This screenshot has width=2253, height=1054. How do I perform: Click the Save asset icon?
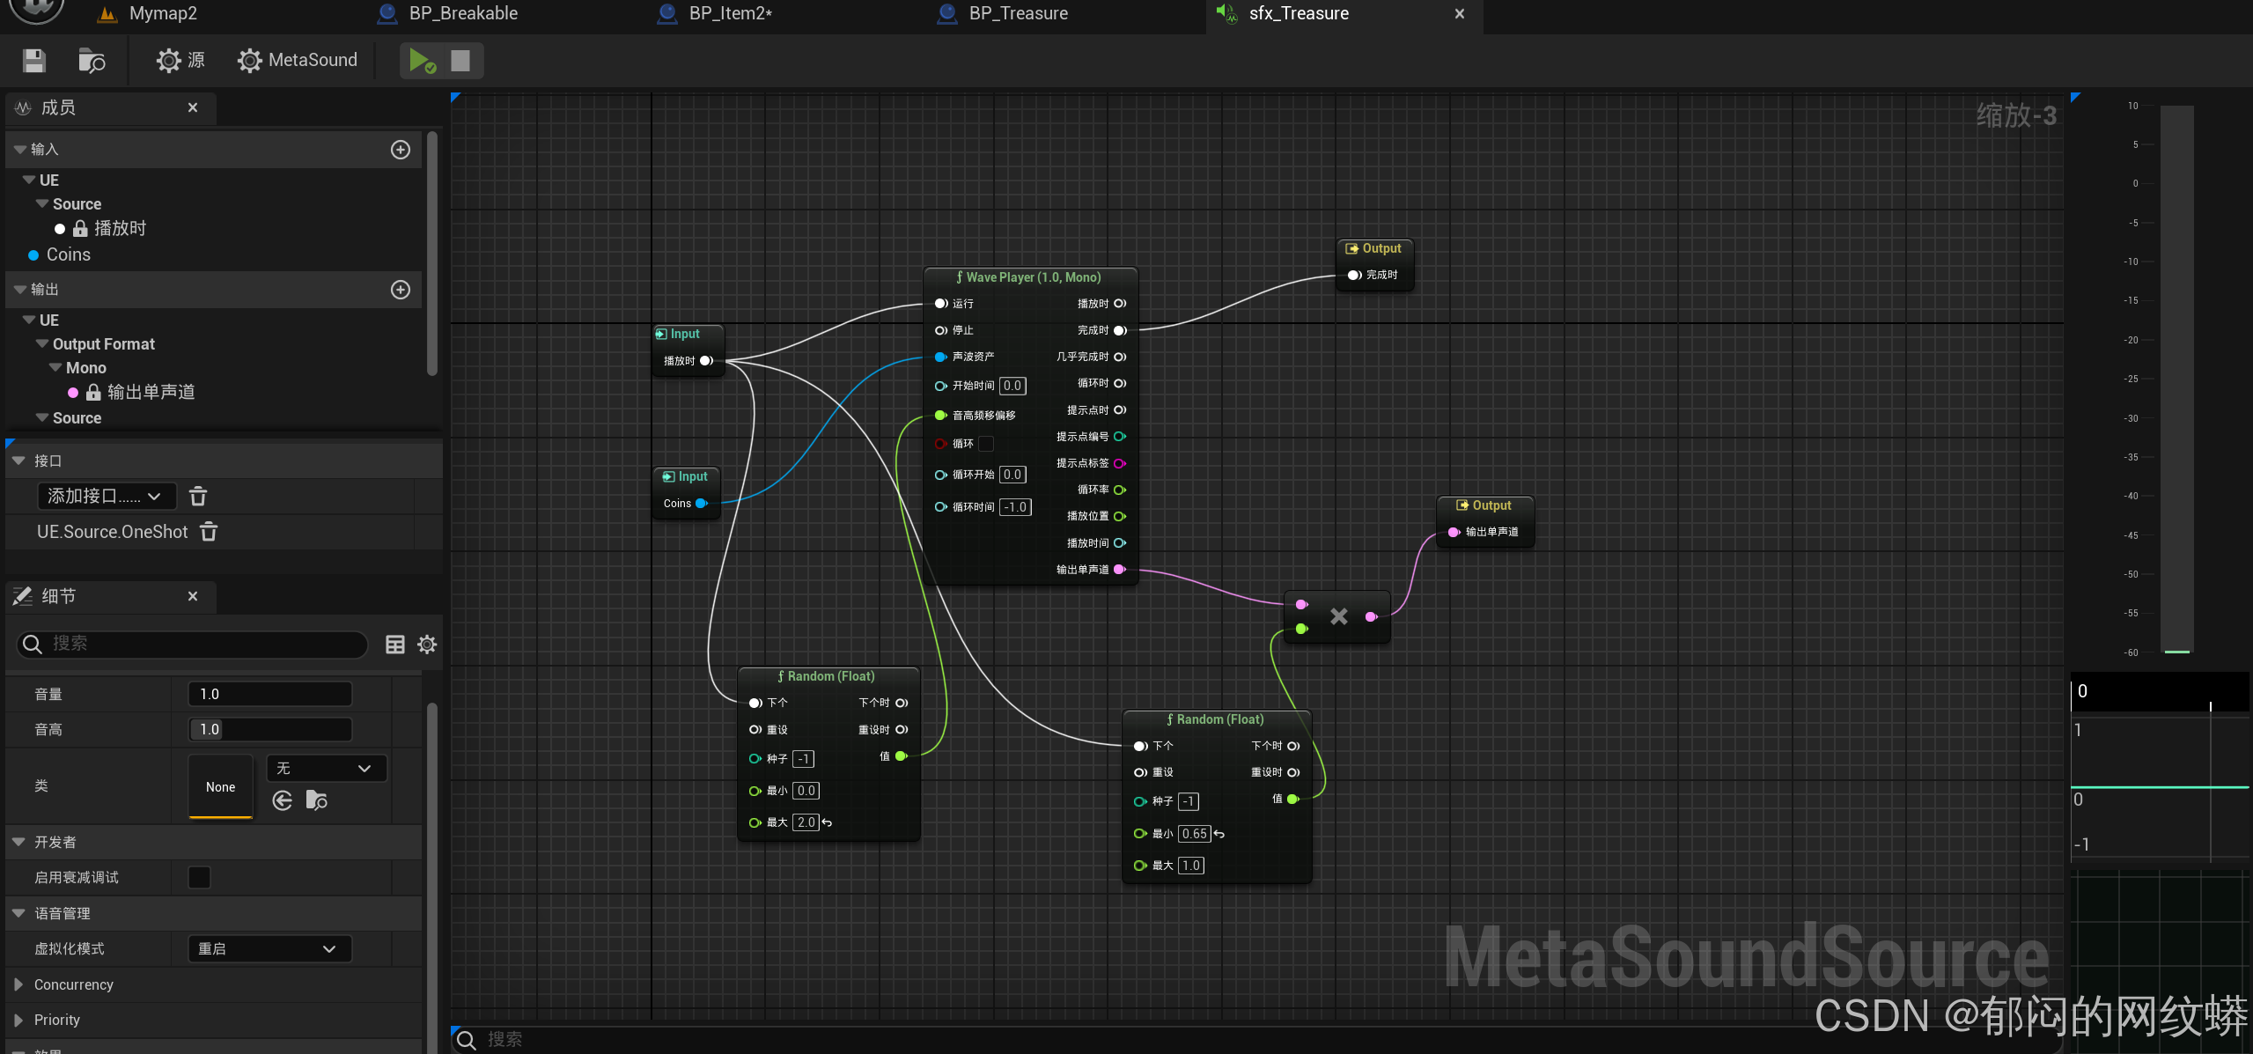click(x=33, y=61)
